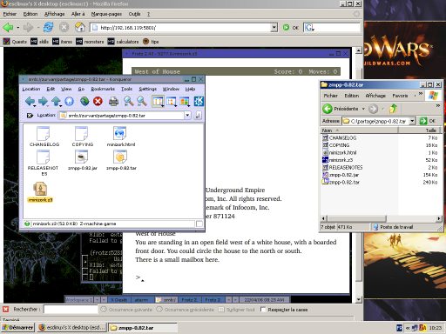
Task: Go up a folder in Explorer window
Action: pos(393,109)
